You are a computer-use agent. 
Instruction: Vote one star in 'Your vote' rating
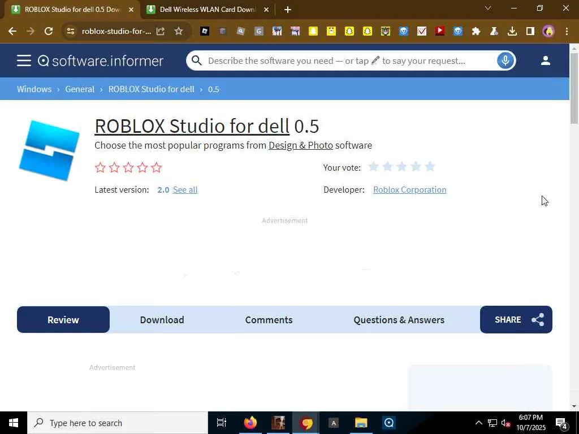point(373,167)
